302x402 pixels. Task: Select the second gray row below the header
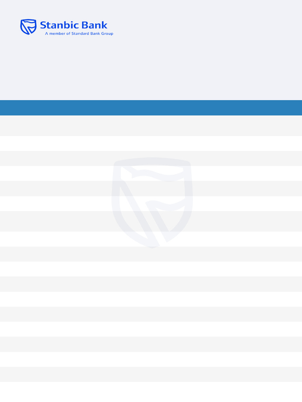(x=151, y=158)
